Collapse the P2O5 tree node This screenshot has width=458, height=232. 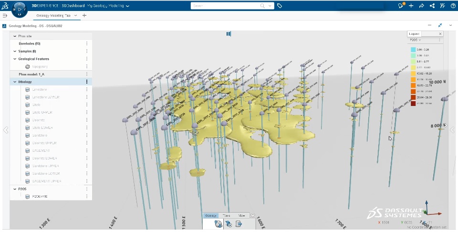tap(15, 189)
